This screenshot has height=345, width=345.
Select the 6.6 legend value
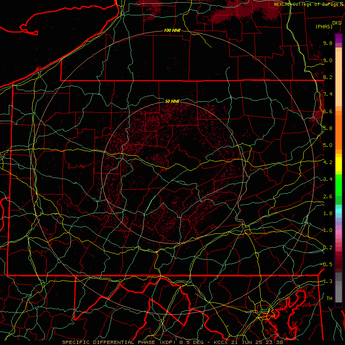pyautogui.click(x=328, y=111)
